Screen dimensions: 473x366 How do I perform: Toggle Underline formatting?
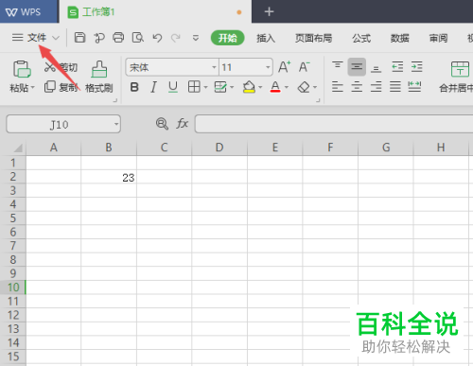point(173,87)
